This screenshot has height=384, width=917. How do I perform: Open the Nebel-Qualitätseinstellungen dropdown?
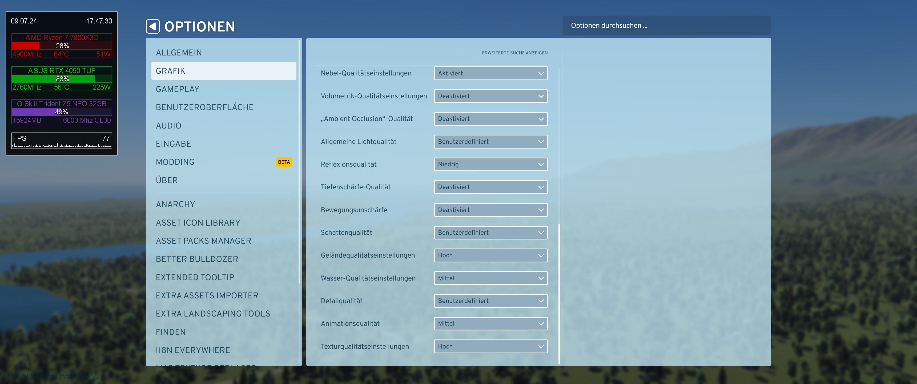(x=490, y=73)
